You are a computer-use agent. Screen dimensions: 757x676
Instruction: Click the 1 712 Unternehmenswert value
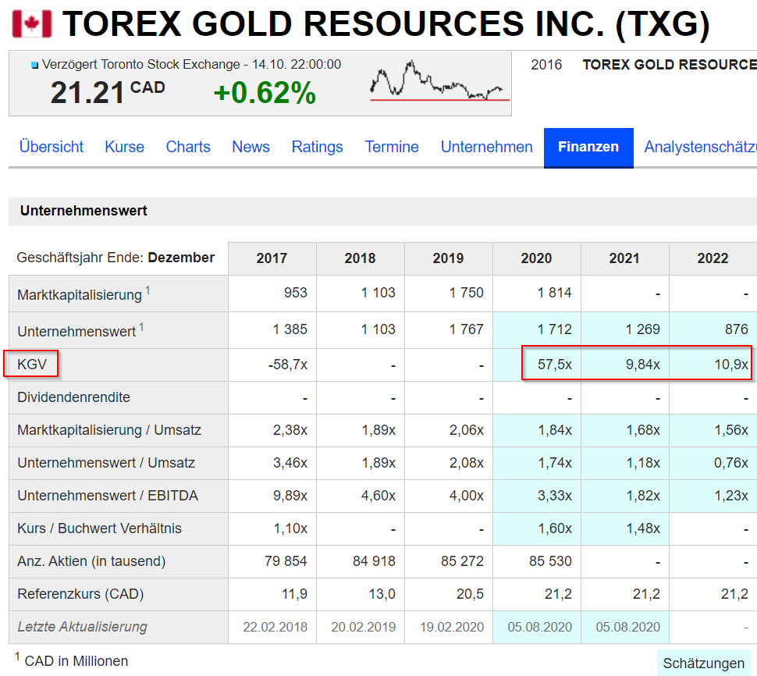[554, 329]
